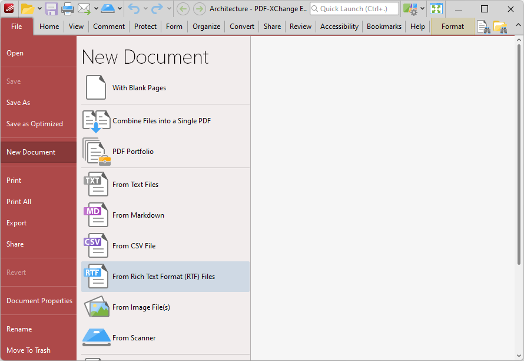
Task: Click the With Blank Pages label
Action: pyautogui.click(x=139, y=88)
